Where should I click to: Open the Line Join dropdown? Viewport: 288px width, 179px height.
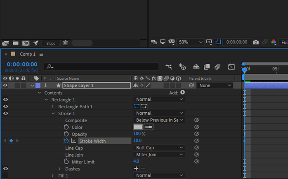pyautogui.click(x=159, y=155)
